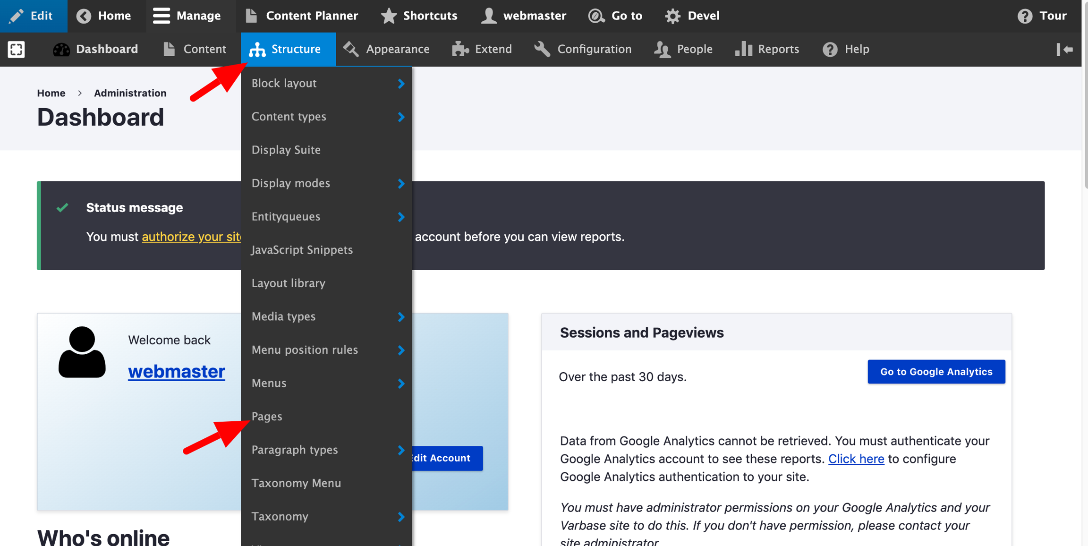Expand the Content types submenu arrow

(401, 117)
